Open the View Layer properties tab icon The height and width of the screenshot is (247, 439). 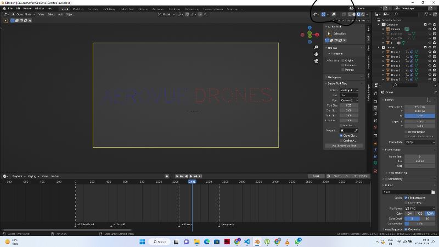pyautogui.click(x=375, y=114)
